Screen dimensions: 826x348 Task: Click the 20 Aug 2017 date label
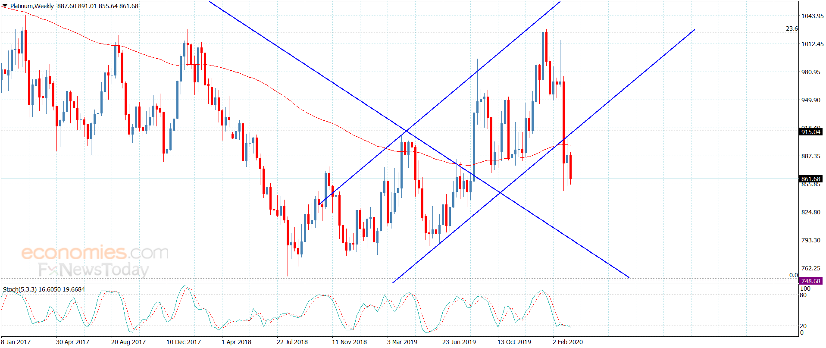128,342
